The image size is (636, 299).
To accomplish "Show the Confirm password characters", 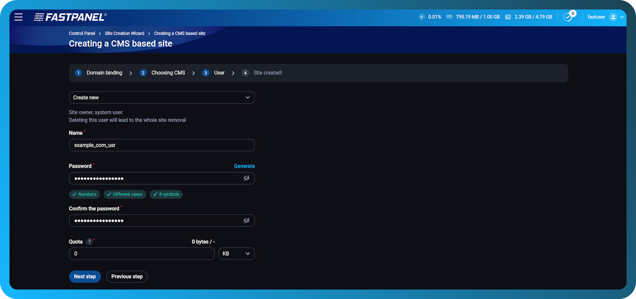I will 246,220.
